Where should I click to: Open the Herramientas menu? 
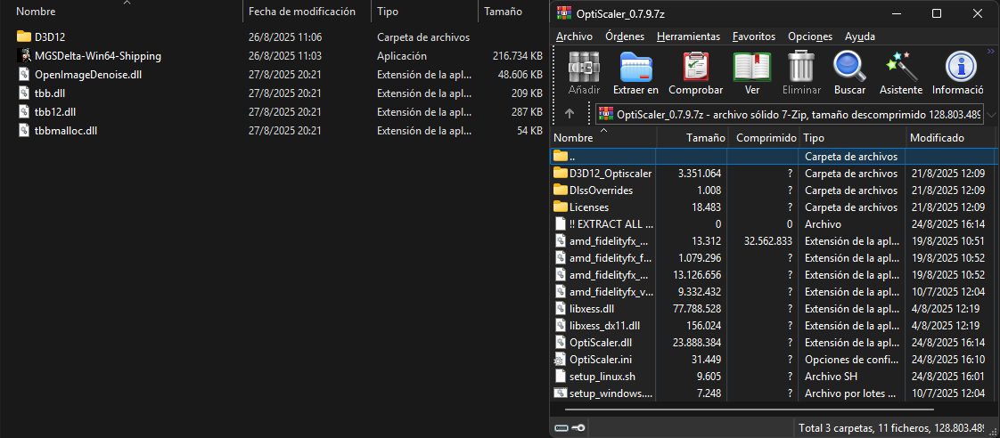(x=688, y=36)
